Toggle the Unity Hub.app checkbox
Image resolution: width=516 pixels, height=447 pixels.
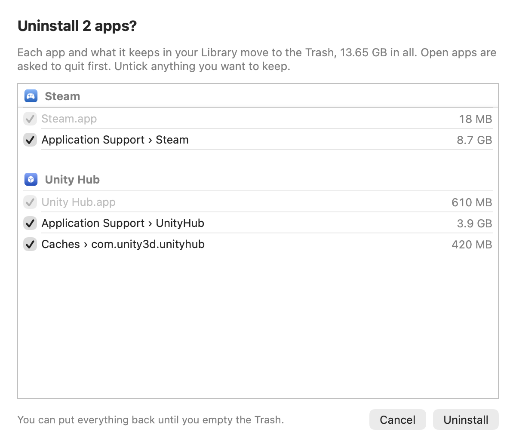pos(30,202)
